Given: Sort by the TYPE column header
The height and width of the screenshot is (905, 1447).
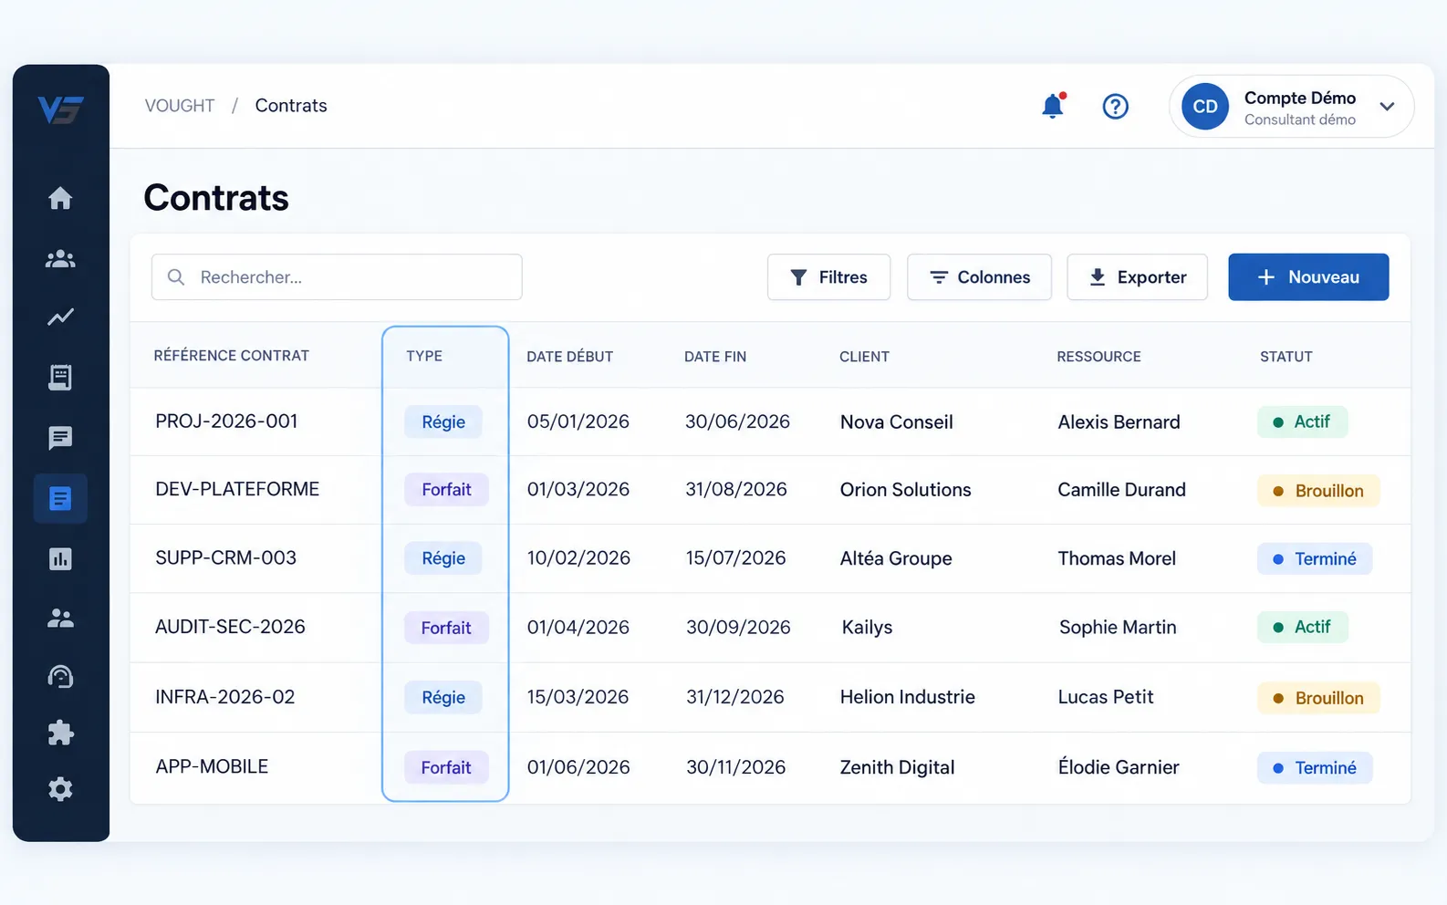Looking at the screenshot, I should pos(424,356).
